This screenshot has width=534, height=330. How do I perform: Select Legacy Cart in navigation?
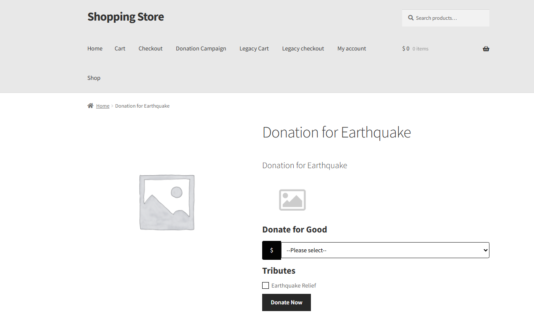click(254, 49)
